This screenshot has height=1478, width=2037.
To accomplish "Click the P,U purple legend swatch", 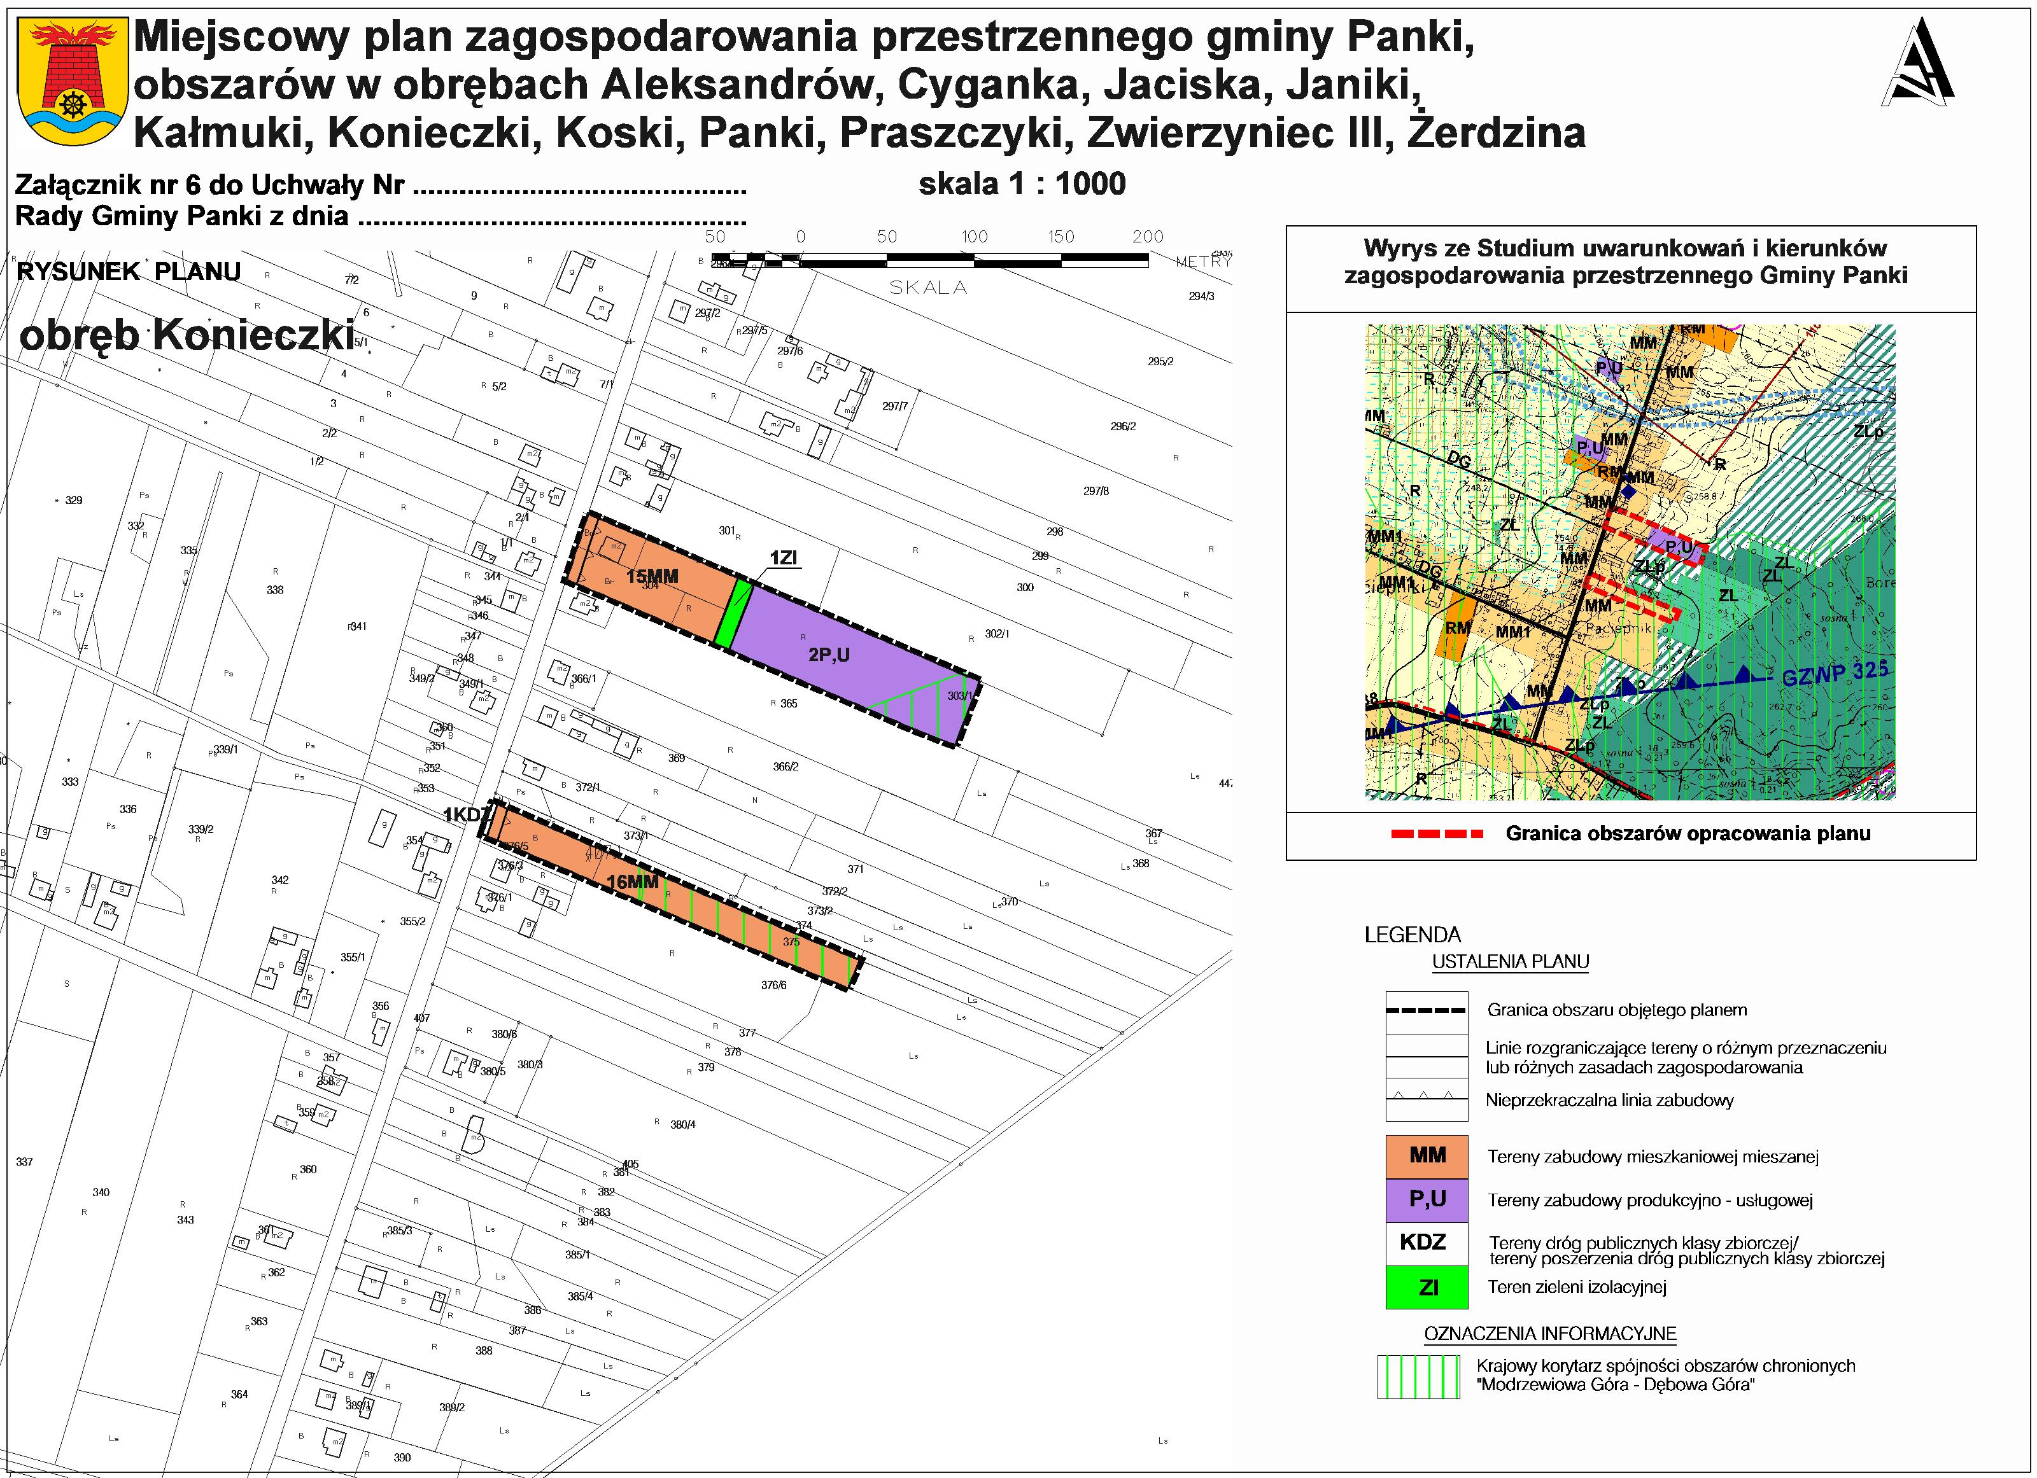I will click(1427, 1199).
